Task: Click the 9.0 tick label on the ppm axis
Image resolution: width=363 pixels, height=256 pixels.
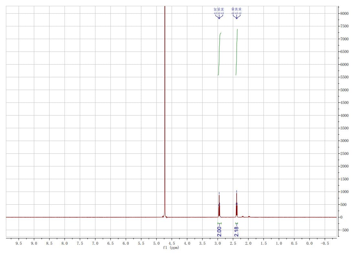Action: (x=34, y=243)
